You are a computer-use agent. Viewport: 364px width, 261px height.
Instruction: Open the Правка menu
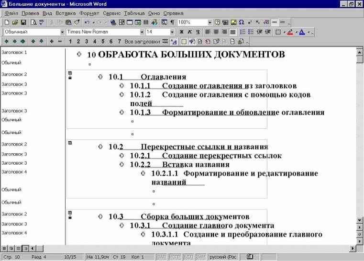[30, 13]
